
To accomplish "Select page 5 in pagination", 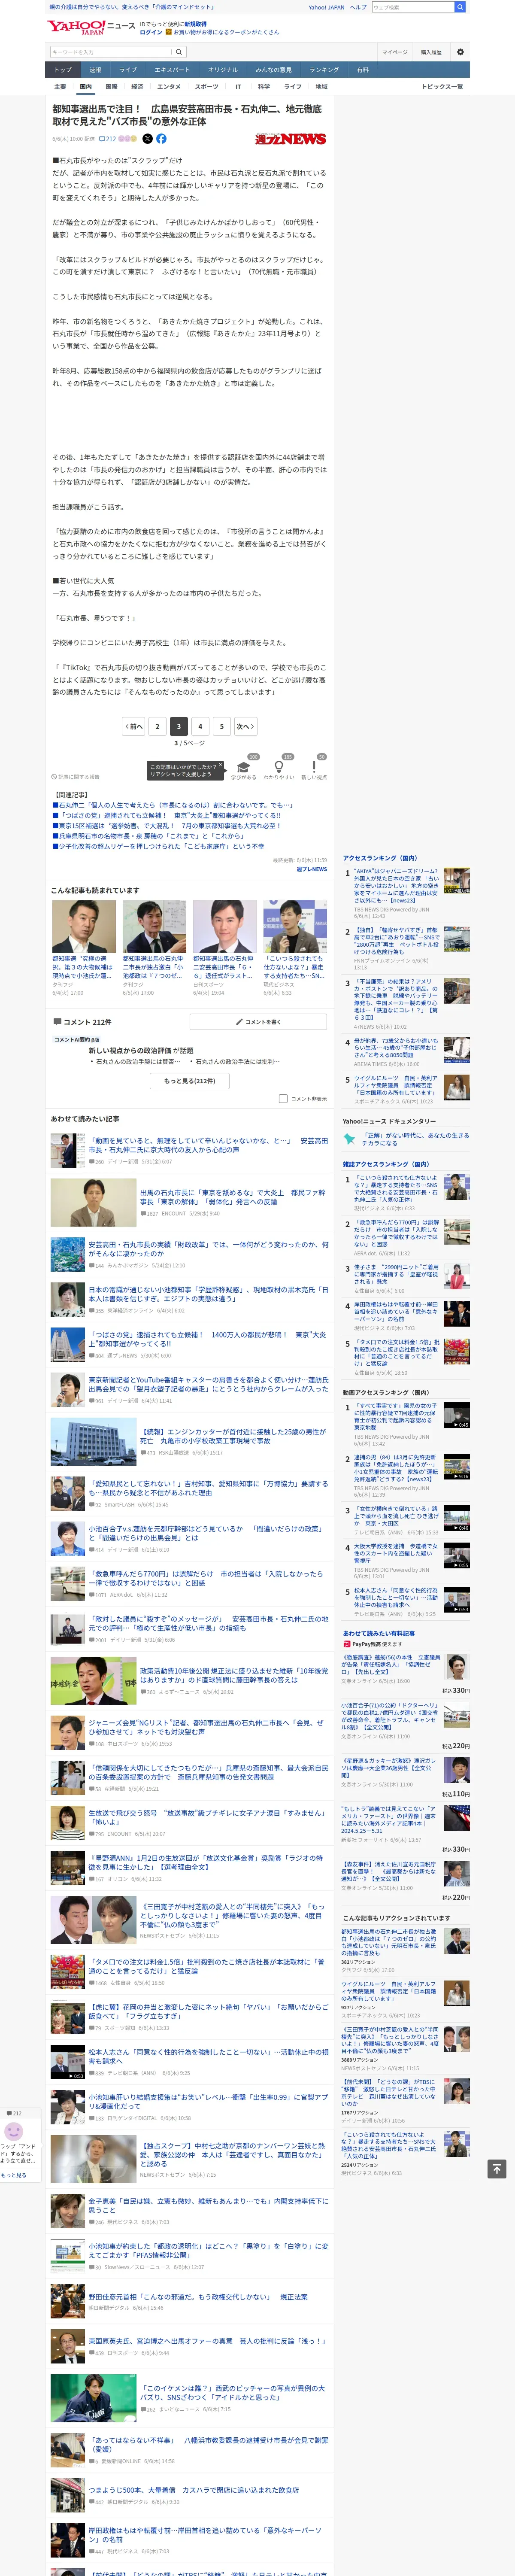I will click(221, 726).
